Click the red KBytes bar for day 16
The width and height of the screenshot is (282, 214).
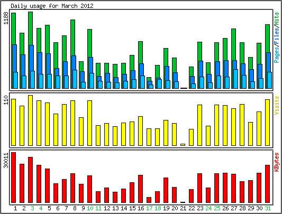tap(140, 189)
